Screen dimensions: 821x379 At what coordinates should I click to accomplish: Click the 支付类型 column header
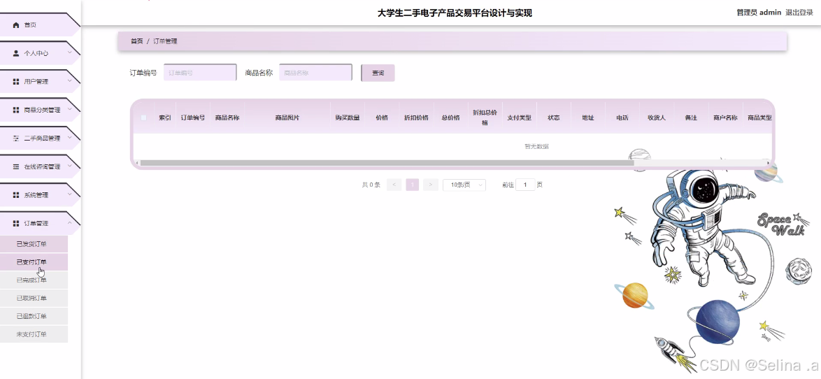point(520,117)
